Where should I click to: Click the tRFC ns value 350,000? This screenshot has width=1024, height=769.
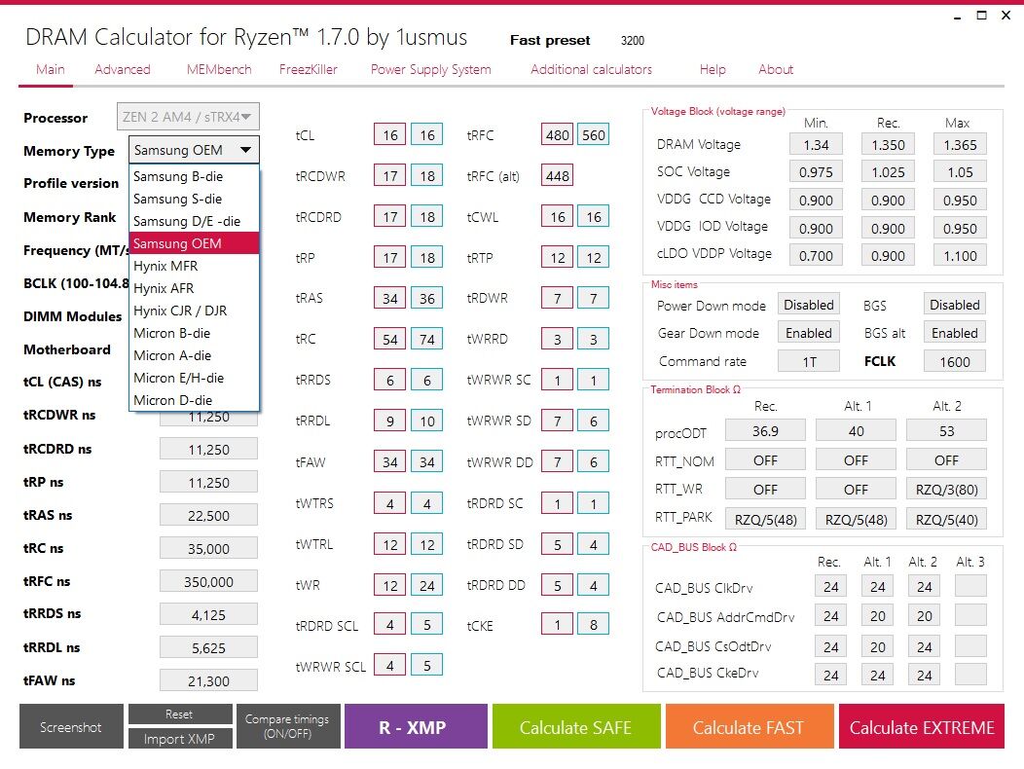(208, 581)
